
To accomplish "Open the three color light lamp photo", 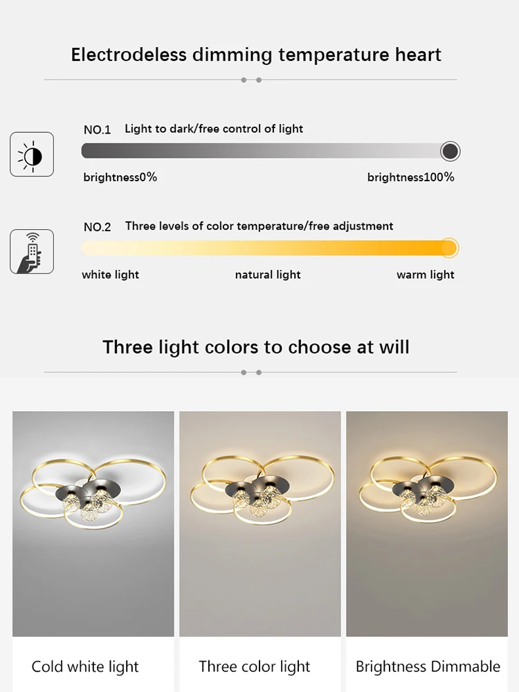I will 260,524.
